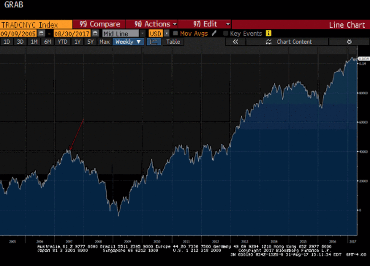Viewport: 370px width, 266px height.
Task: Open the Weekly periodicity dropdown
Action: [x=128, y=42]
